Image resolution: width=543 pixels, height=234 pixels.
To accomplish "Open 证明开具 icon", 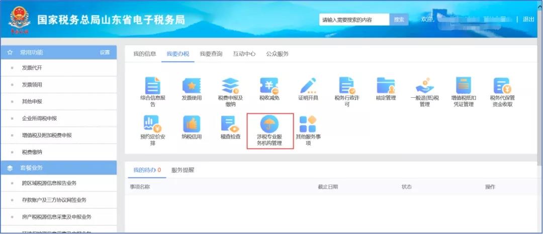I will [308, 86].
